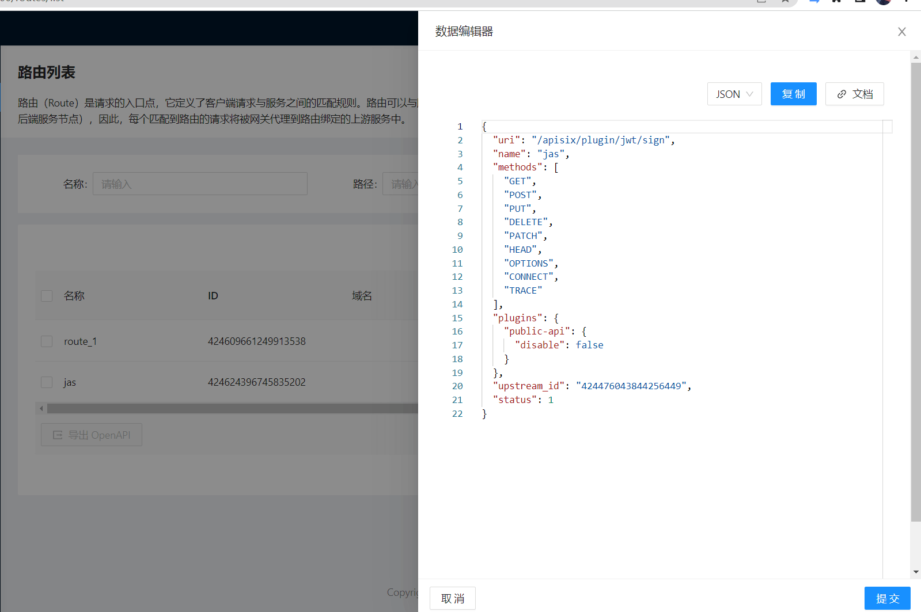Click the "upstream_id" line in editor

[592, 386]
